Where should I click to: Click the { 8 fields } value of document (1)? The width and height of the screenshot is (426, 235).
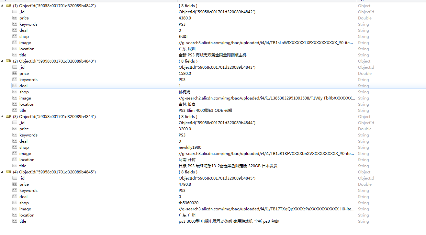pos(188,6)
